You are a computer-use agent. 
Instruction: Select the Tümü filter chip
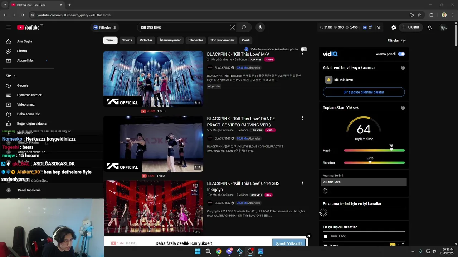[111, 40]
